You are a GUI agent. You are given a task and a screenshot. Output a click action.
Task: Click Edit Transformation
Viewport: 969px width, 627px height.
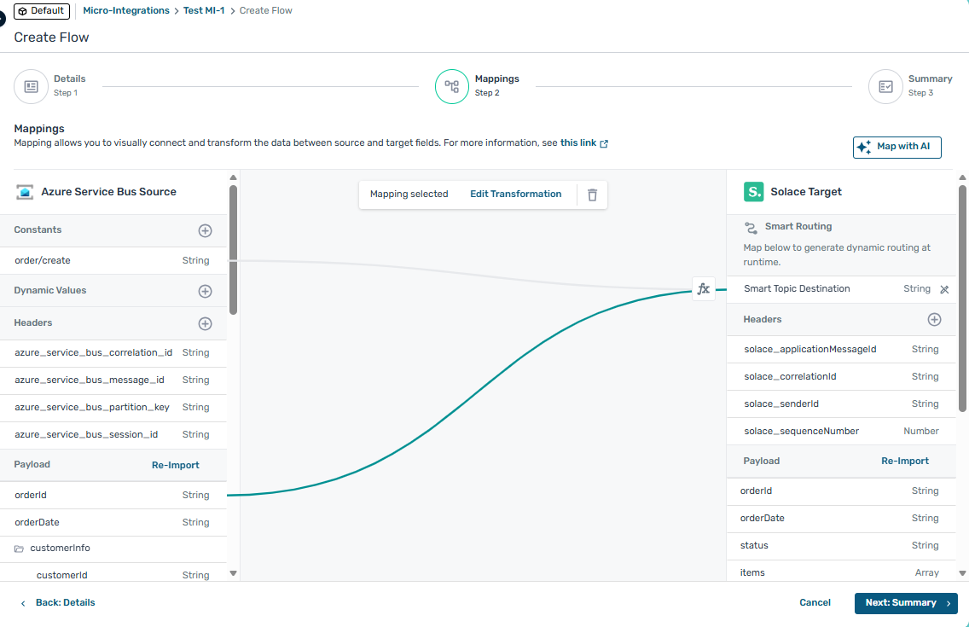[515, 194]
